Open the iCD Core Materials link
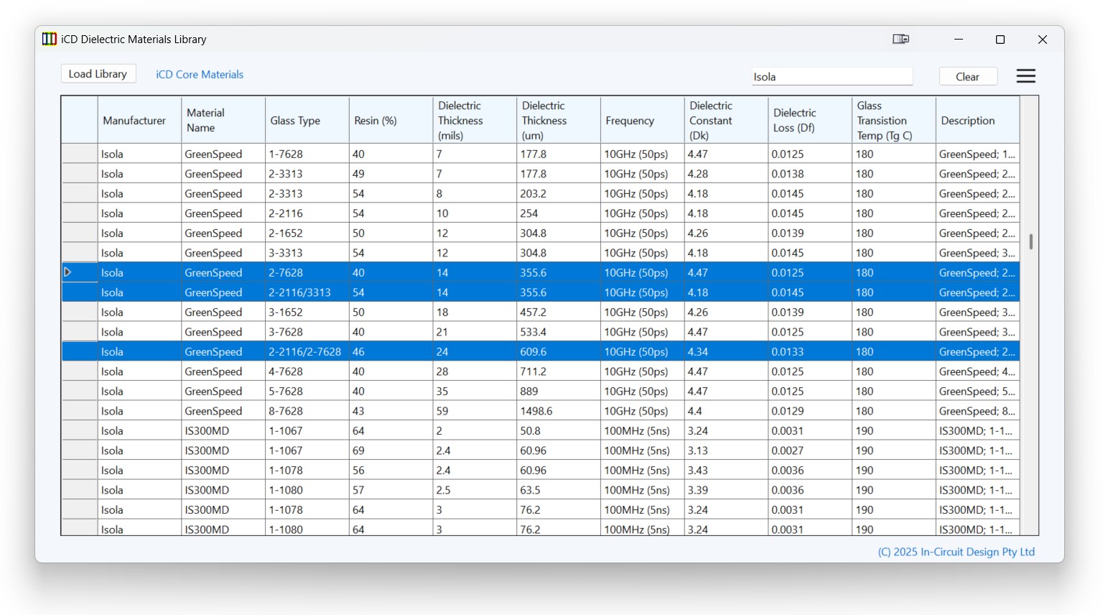1103x615 pixels. [200, 75]
